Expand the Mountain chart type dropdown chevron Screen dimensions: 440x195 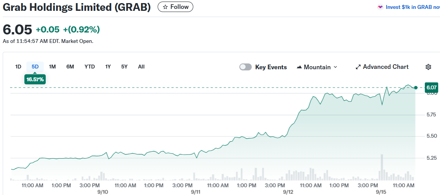coord(335,67)
